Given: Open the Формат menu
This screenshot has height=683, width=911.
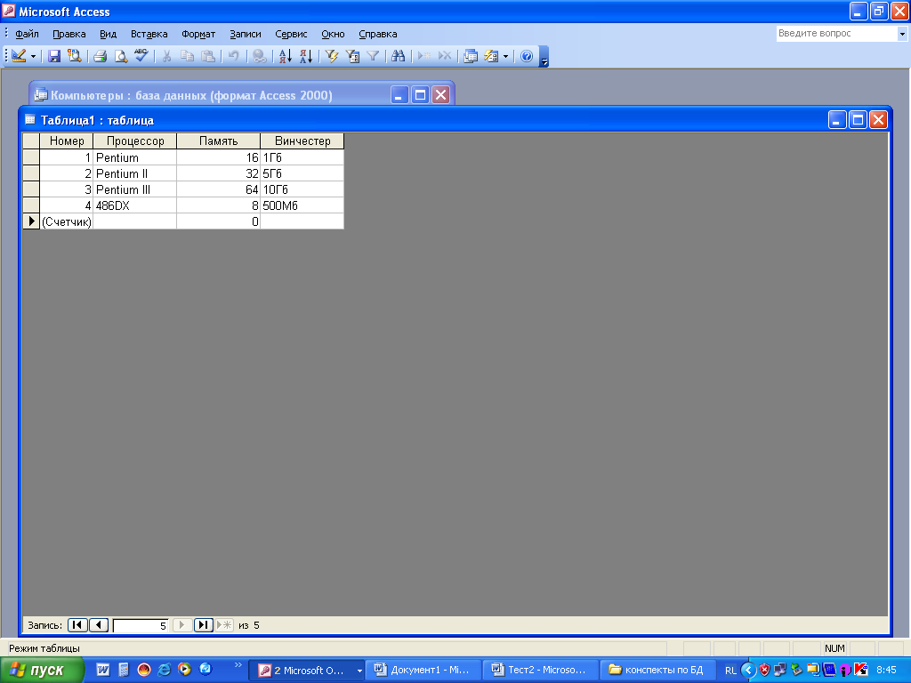Looking at the screenshot, I should pyautogui.click(x=198, y=34).
